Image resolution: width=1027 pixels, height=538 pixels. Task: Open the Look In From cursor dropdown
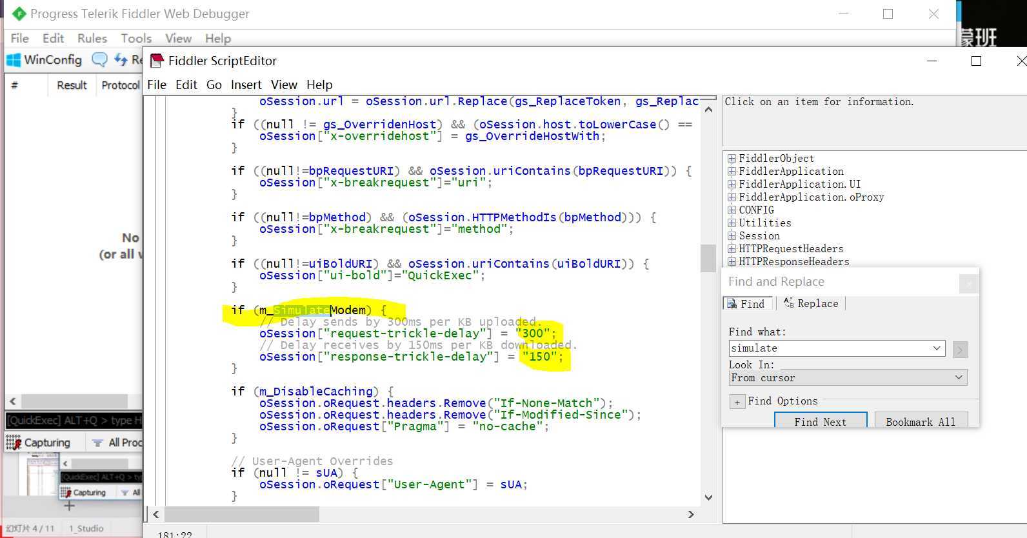(x=959, y=377)
